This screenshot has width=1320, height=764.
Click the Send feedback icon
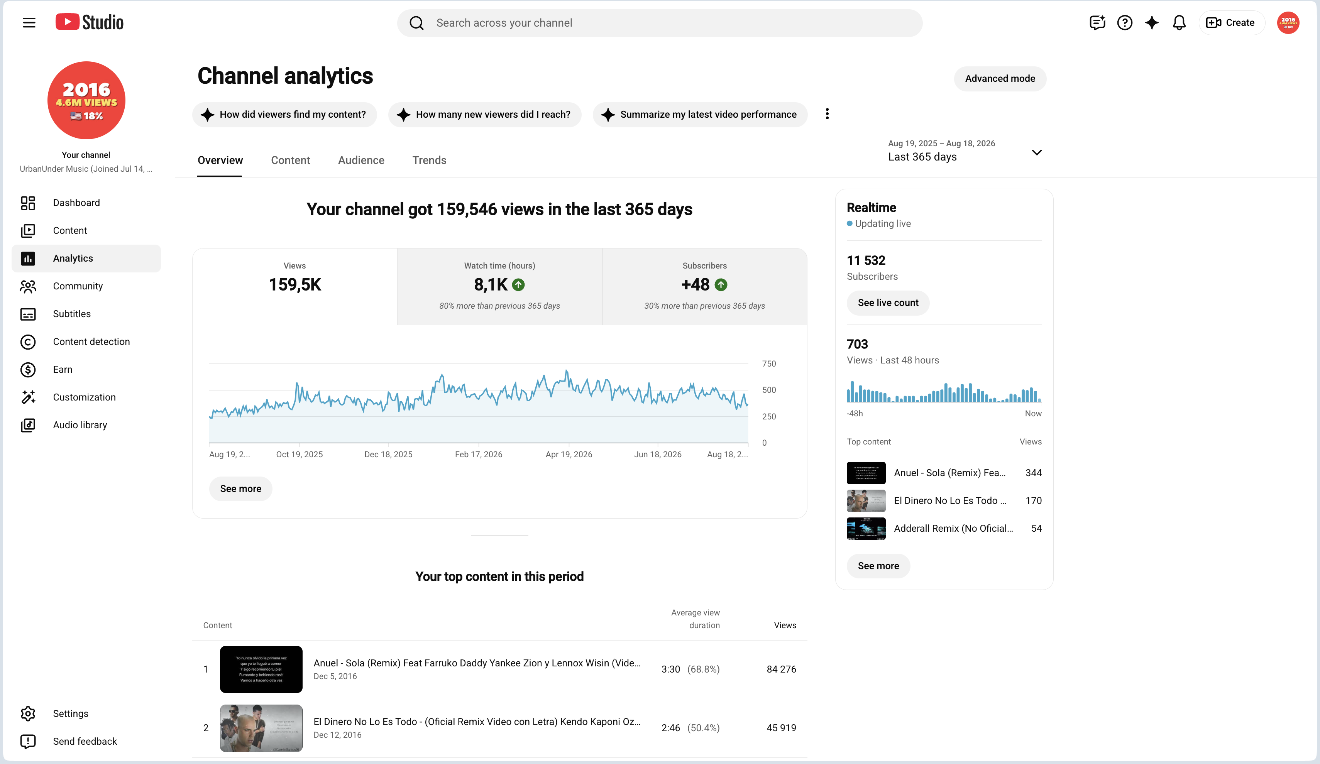pyautogui.click(x=28, y=741)
